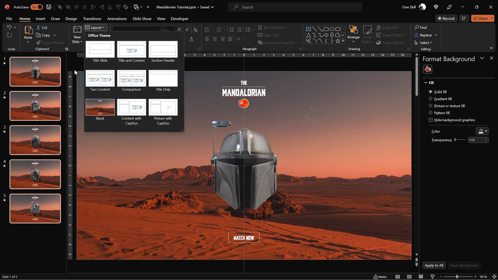Image resolution: width=498 pixels, height=280 pixels.
Task: Toggle the AutoSave switch
Action: pos(37,7)
